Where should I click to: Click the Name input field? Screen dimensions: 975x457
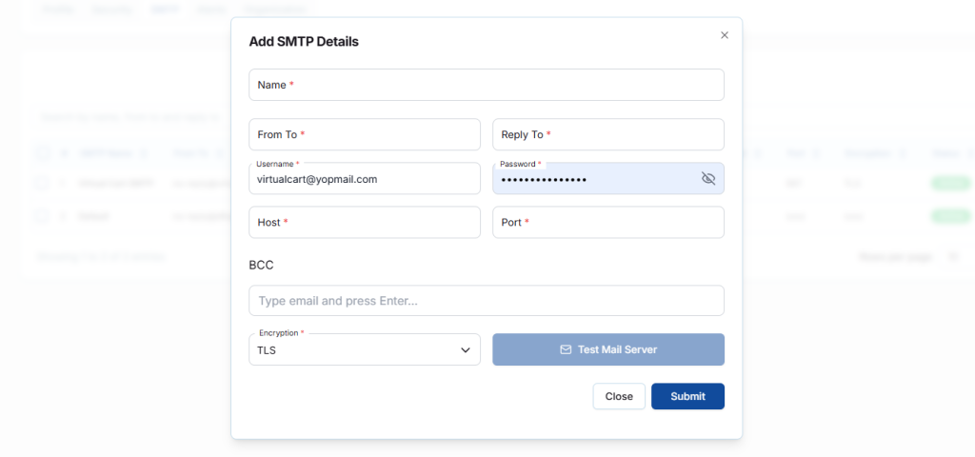pos(486,85)
